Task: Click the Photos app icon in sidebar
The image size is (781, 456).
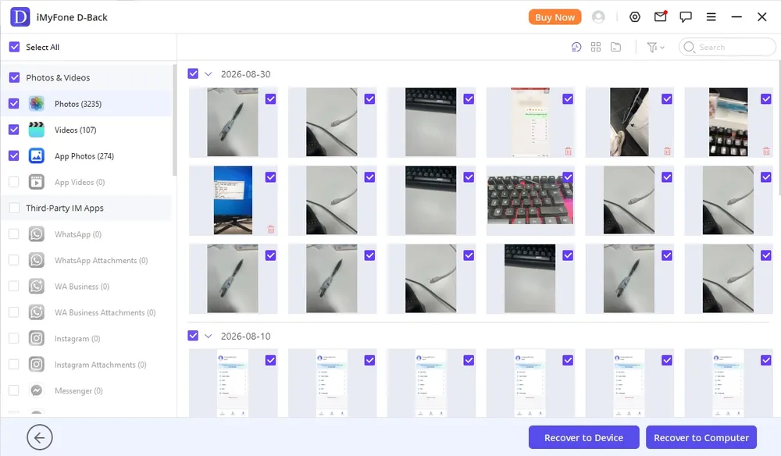Action: (x=37, y=104)
